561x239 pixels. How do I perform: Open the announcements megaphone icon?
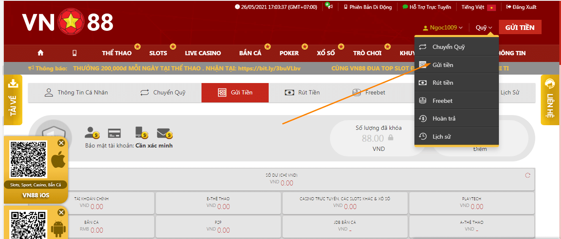[x=329, y=6]
